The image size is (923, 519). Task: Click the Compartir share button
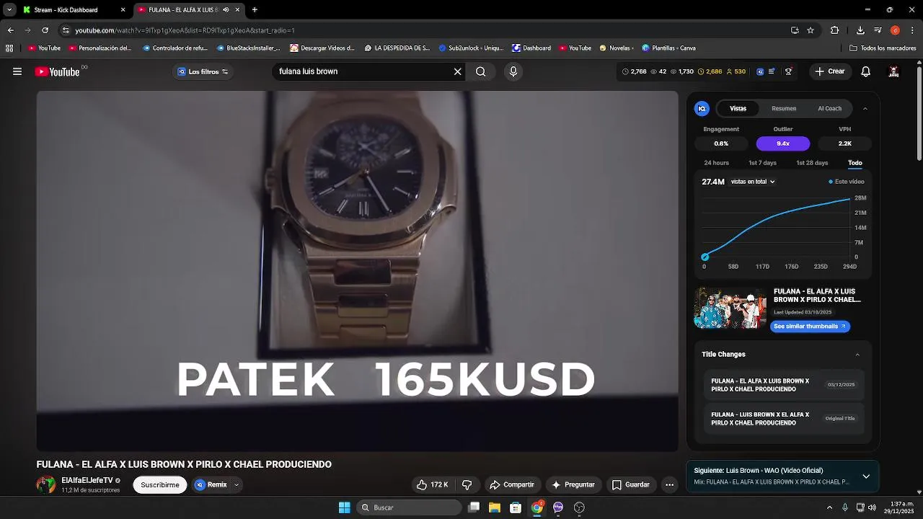[511, 485]
